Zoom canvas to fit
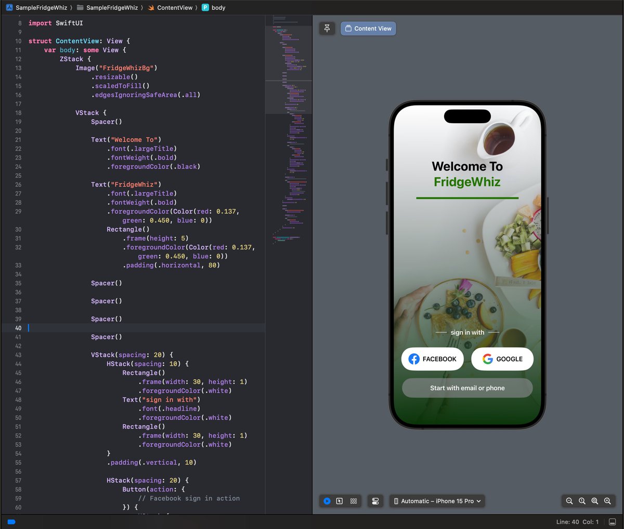The width and height of the screenshot is (624, 529). (595, 501)
